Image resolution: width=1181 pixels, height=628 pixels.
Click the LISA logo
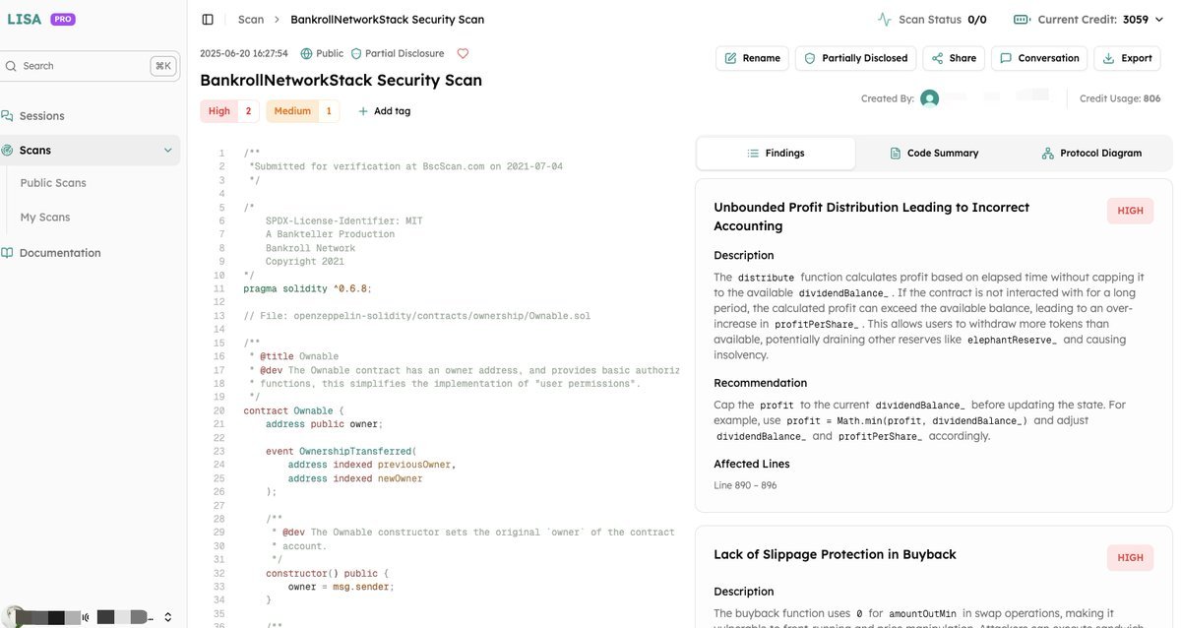[24, 19]
